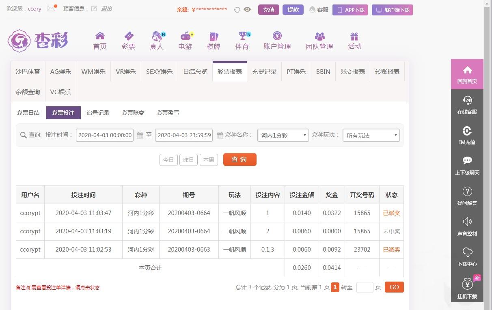Toggle balance visibility eye icon
Image resolution: width=492 pixels, height=310 pixels.
pos(247,10)
